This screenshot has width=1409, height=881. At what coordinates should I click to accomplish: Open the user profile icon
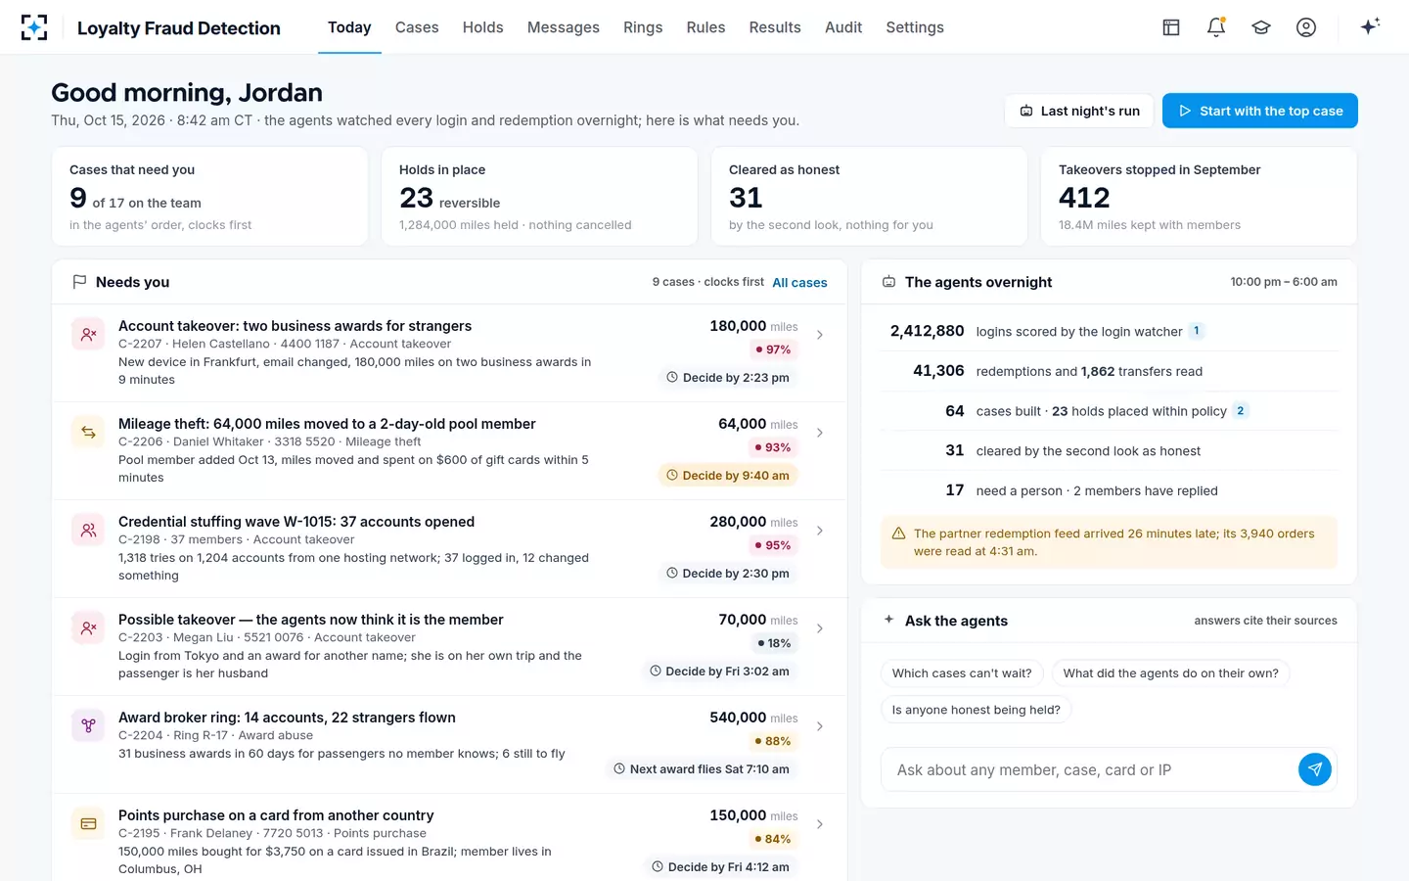point(1306,27)
